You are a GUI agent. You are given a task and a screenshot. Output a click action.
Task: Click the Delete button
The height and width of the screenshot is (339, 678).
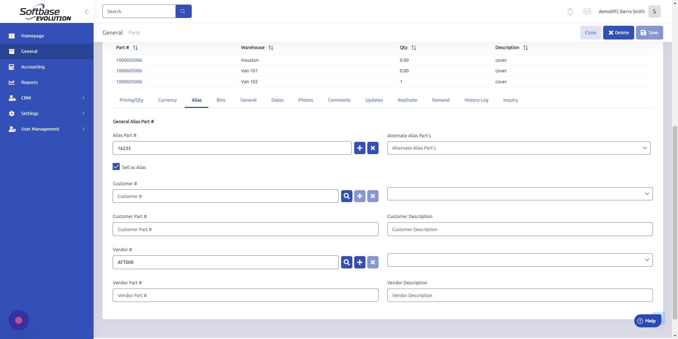pyautogui.click(x=618, y=32)
